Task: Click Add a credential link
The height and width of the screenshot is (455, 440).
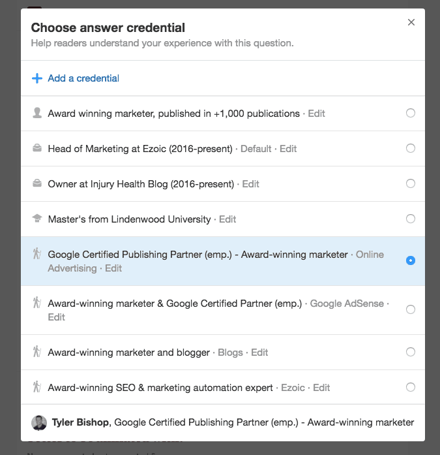Action: click(x=83, y=78)
